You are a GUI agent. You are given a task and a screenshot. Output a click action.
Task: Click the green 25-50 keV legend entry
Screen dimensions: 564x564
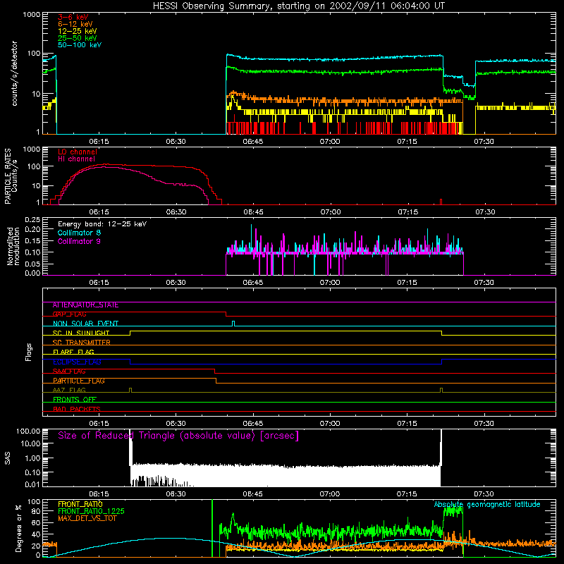pyautogui.click(x=77, y=38)
